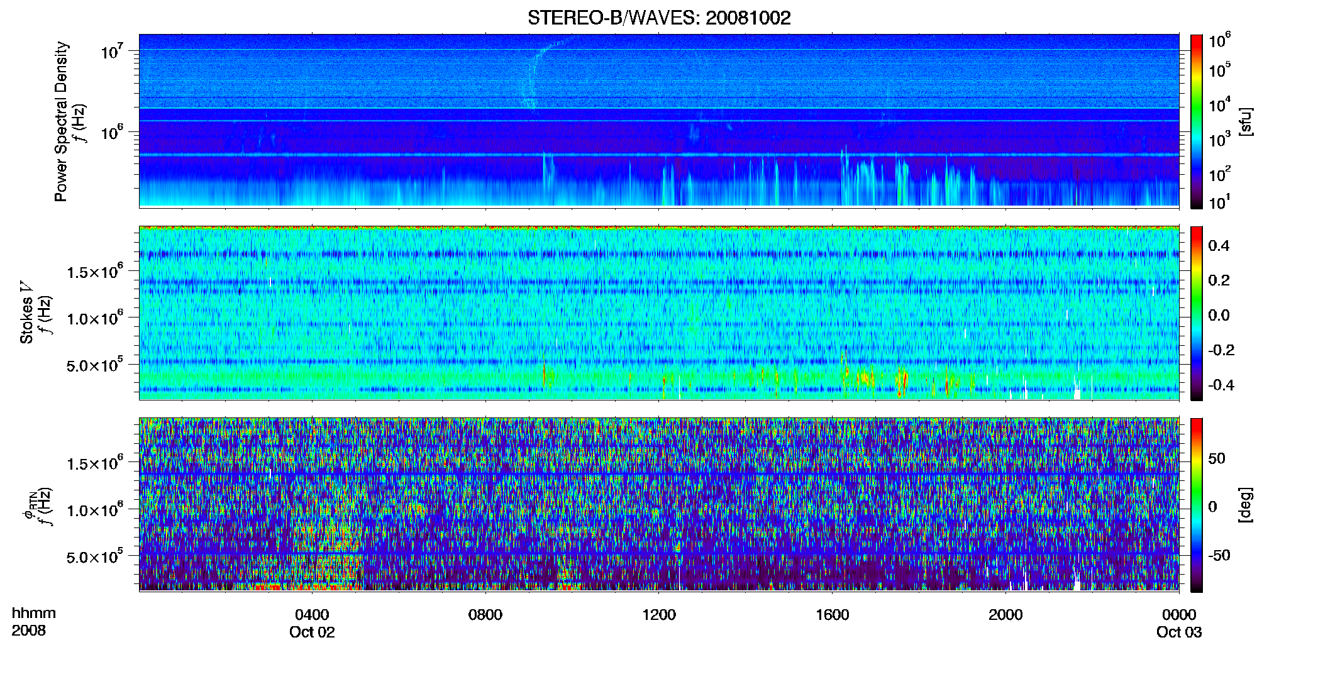
Task: Click the 0800 time axis label
Action: click(x=485, y=614)
